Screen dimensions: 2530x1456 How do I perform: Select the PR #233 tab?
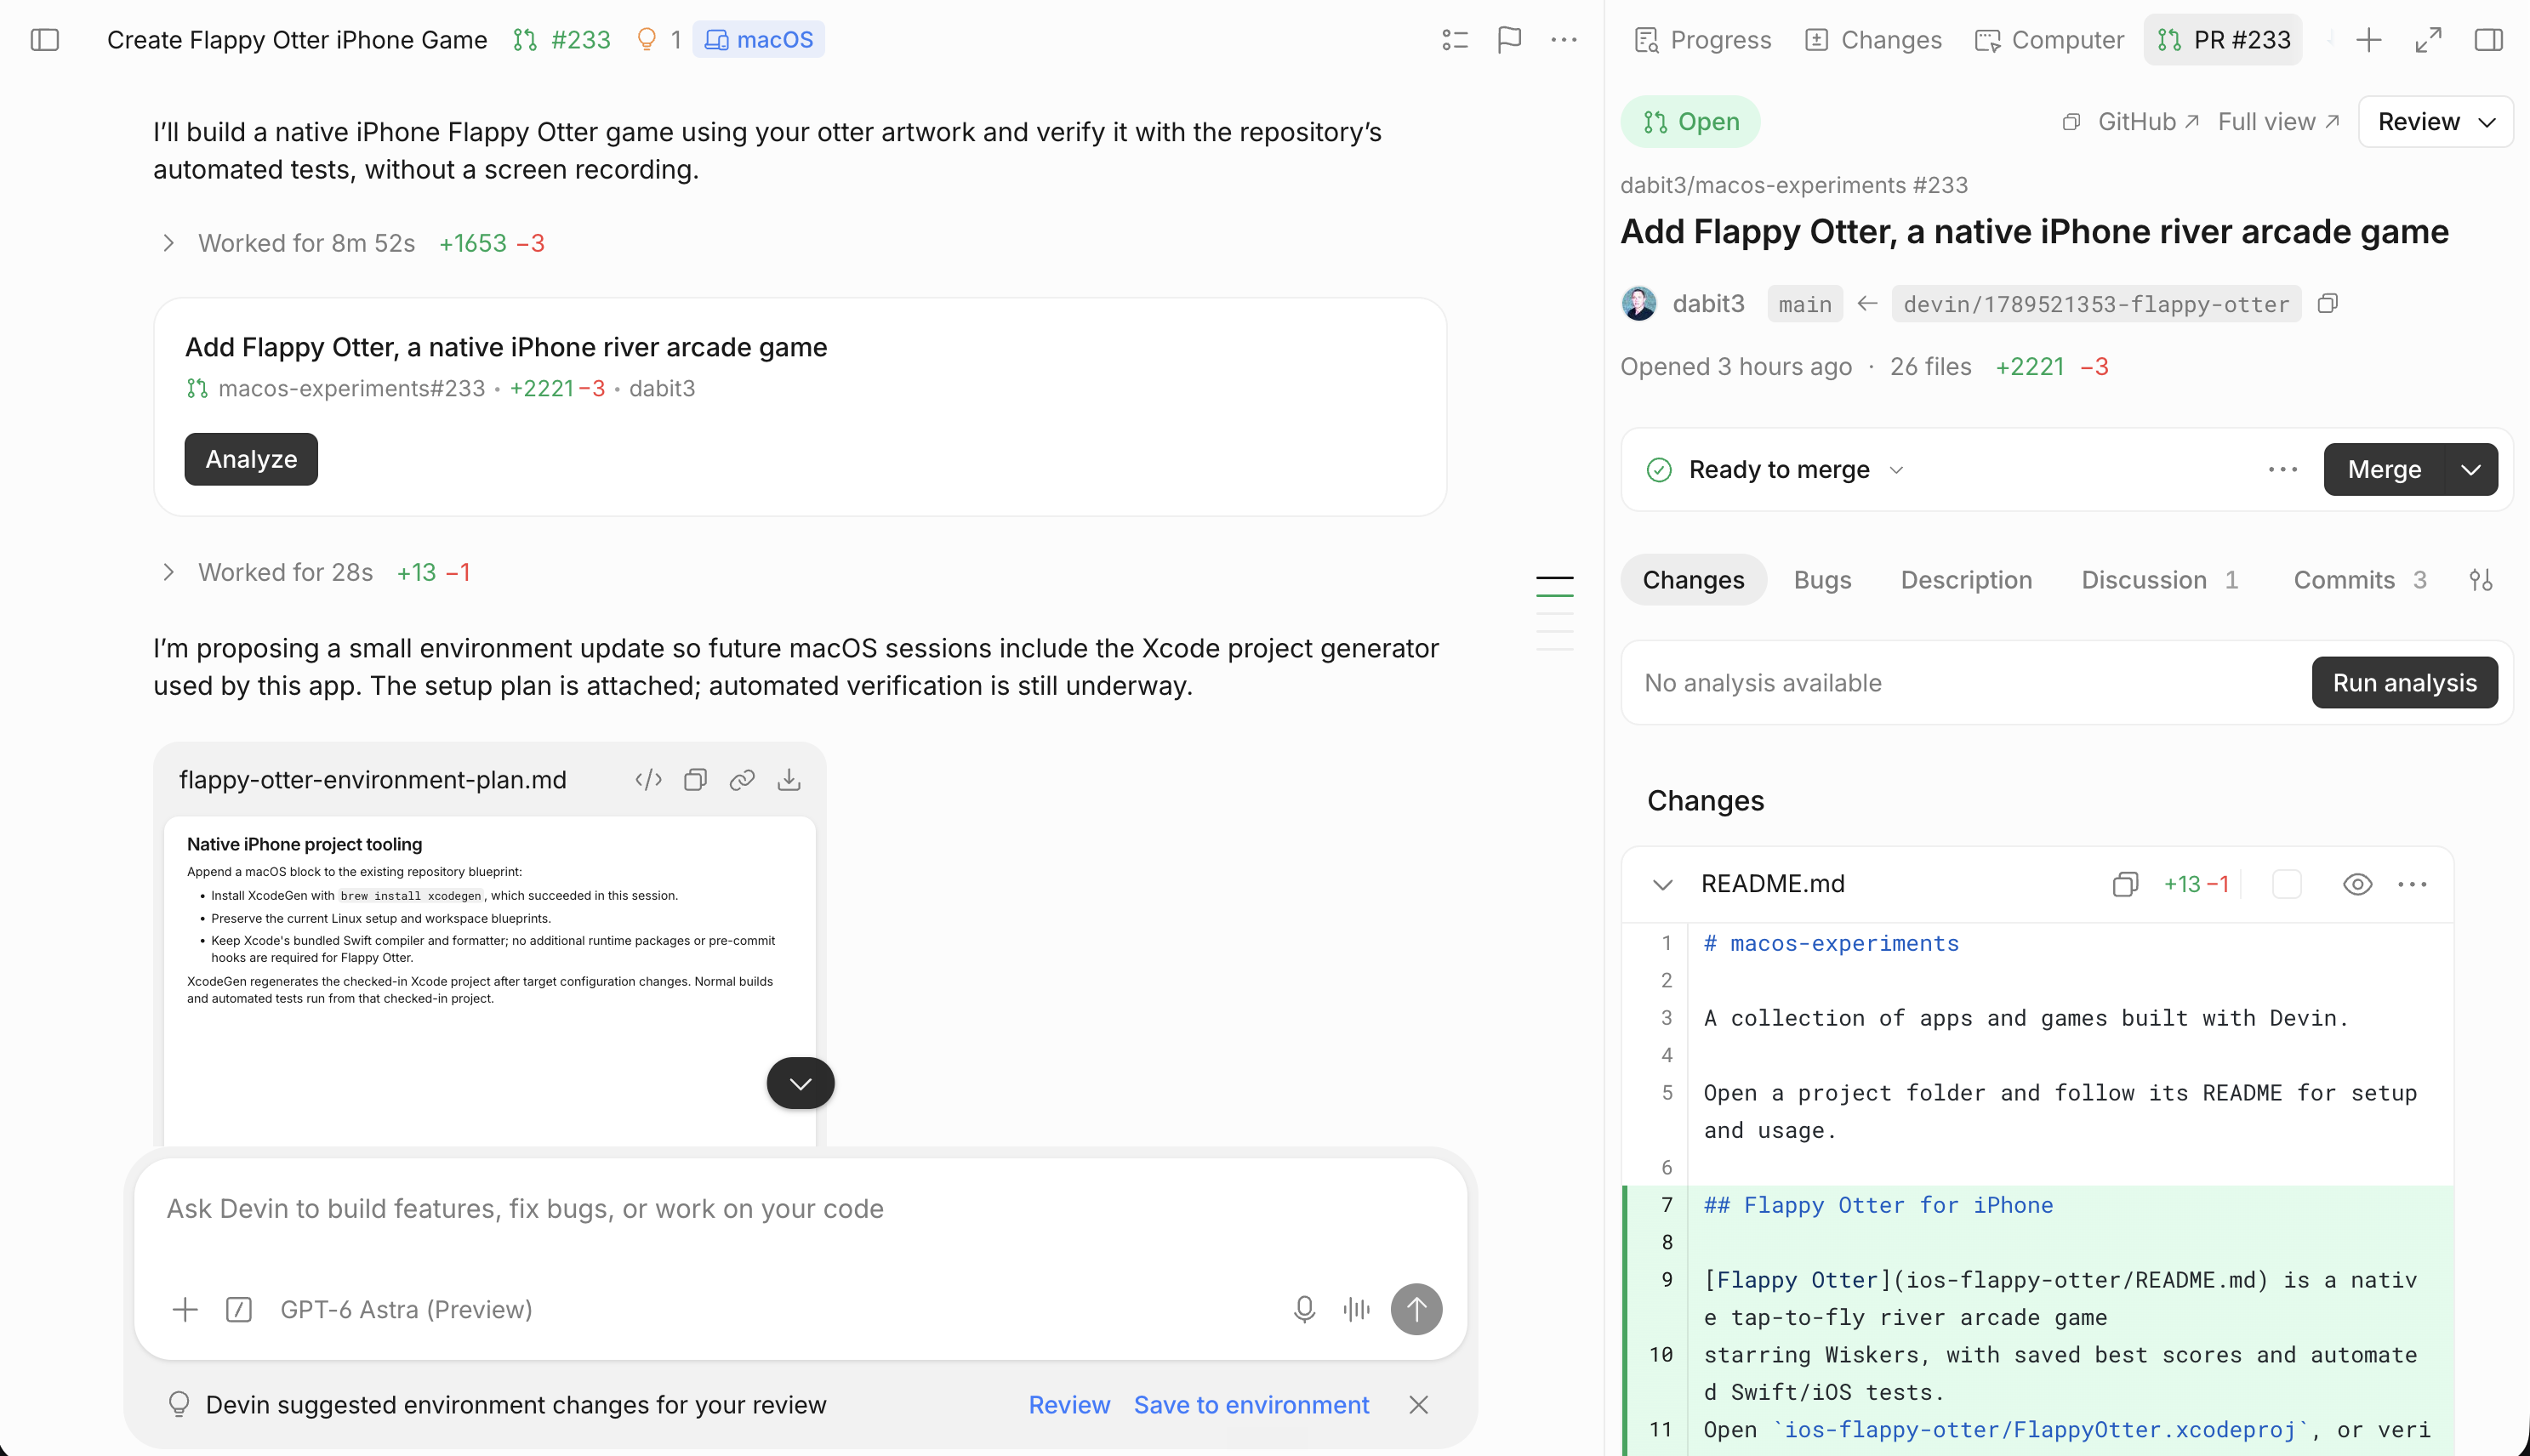click(2223, 40)
